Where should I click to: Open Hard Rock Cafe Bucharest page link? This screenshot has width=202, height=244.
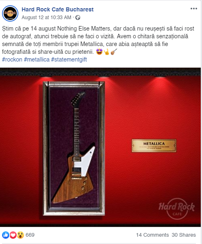(57, 9)
